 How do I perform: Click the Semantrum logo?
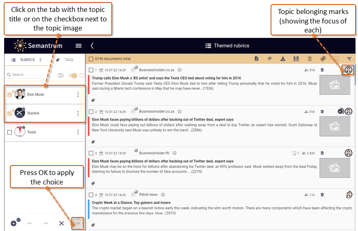click(38, 46)
